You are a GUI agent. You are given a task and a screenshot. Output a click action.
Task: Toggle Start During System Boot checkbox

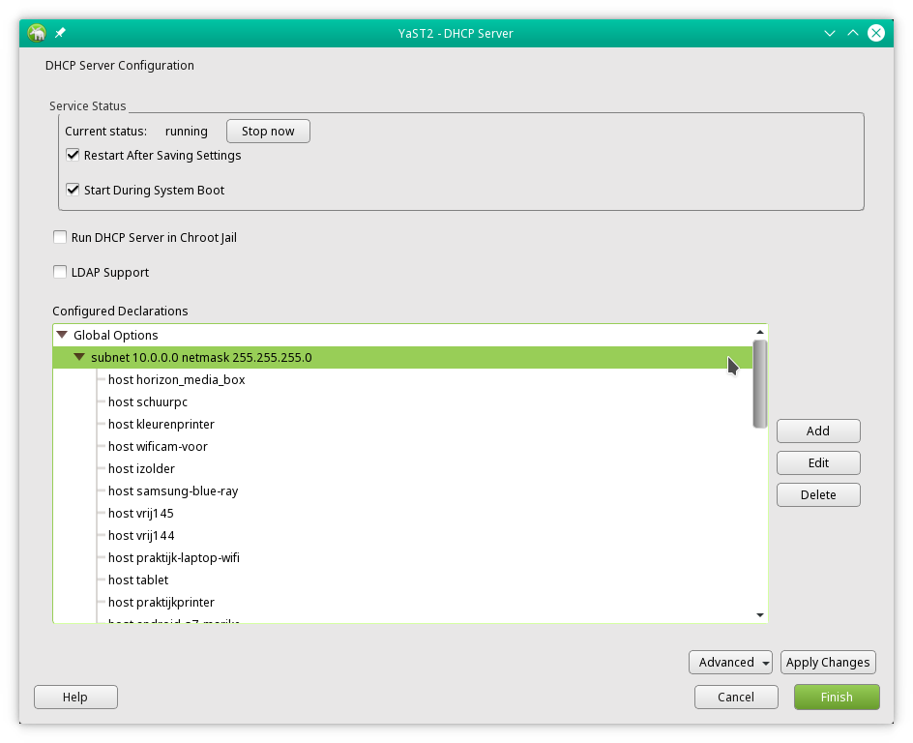pyautogui.click(x=73, y=190)
